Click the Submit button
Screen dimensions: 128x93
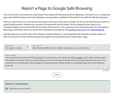click(57, 75)
